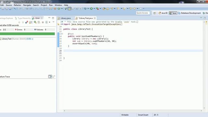Open the Run menu
Screen dimensions: 208x117
[51, 5]
